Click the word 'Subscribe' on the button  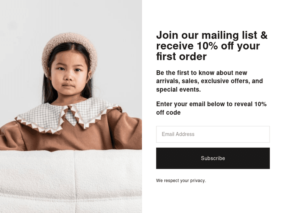click(x=213, y=158)
